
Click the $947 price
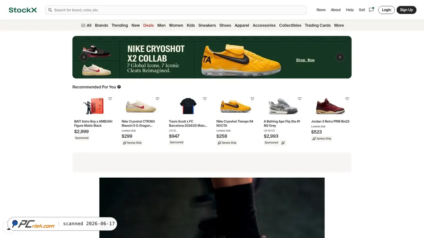174,136
